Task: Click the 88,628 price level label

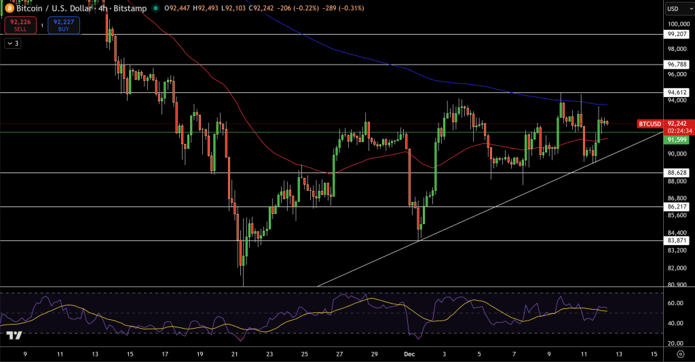Action: point(677,173)
